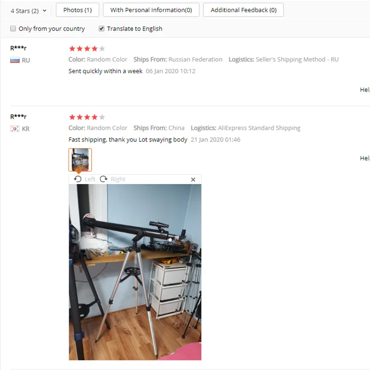Click the first review's star rating

tap(87, 49)
